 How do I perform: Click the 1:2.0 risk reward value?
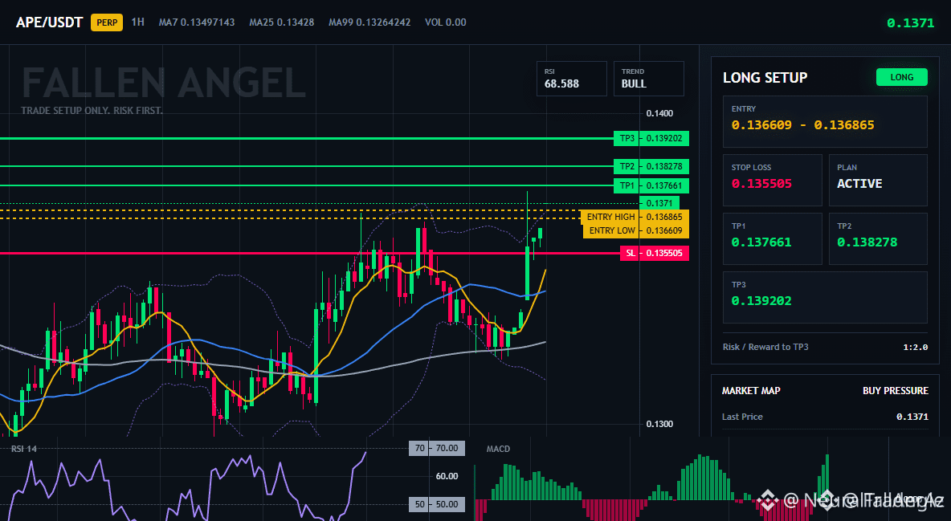coord(915,348)
